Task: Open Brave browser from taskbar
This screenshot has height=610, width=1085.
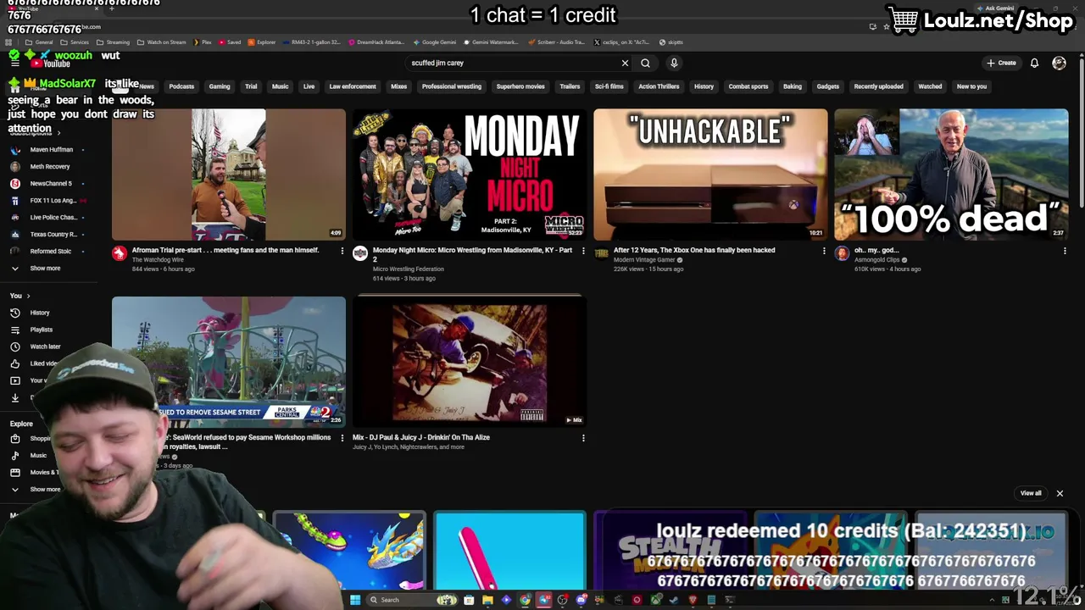Action: click(693, 600)
